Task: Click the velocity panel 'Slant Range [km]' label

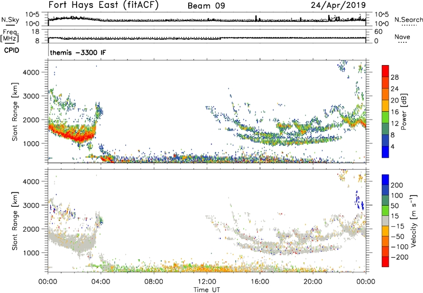Action: pyautogui.click(x=15, y=221)
